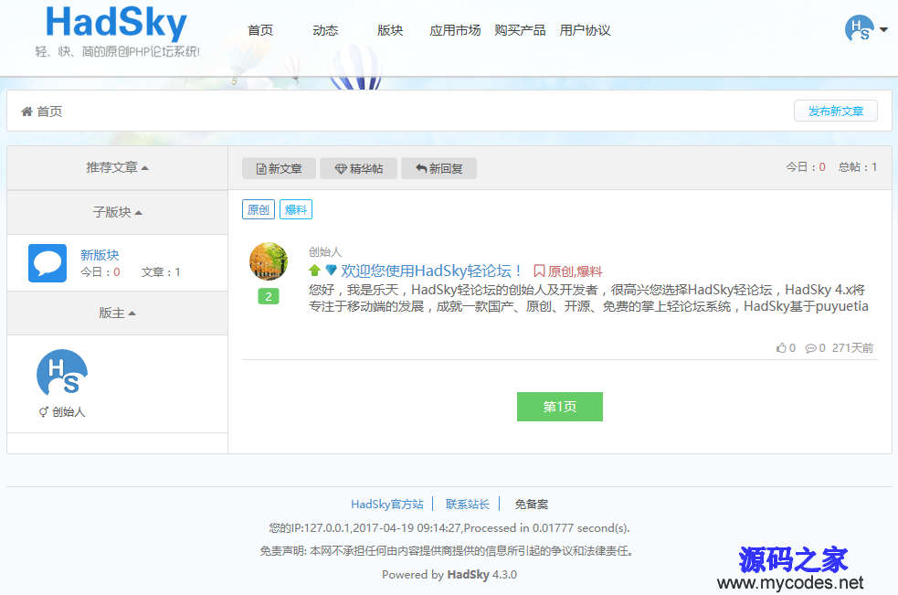Click the 第1页 pagination button
This screenshot has height=595, width=898.
coord(559,407)
